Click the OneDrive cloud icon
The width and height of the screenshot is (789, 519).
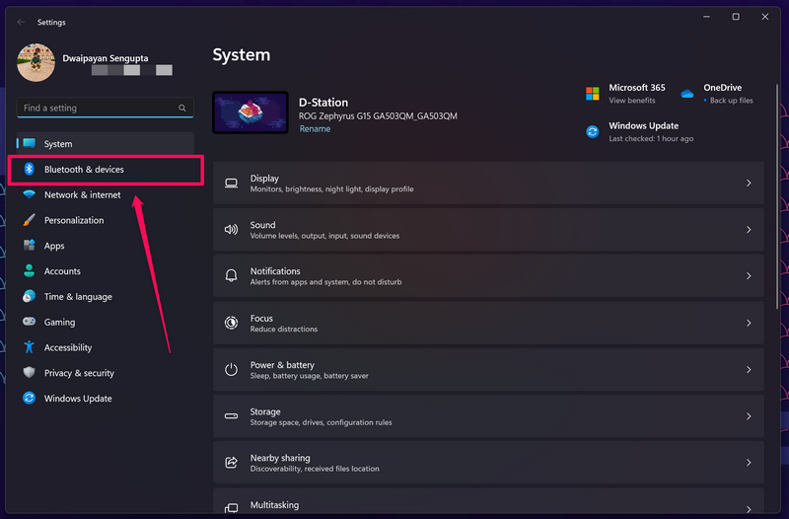[687, 94]
